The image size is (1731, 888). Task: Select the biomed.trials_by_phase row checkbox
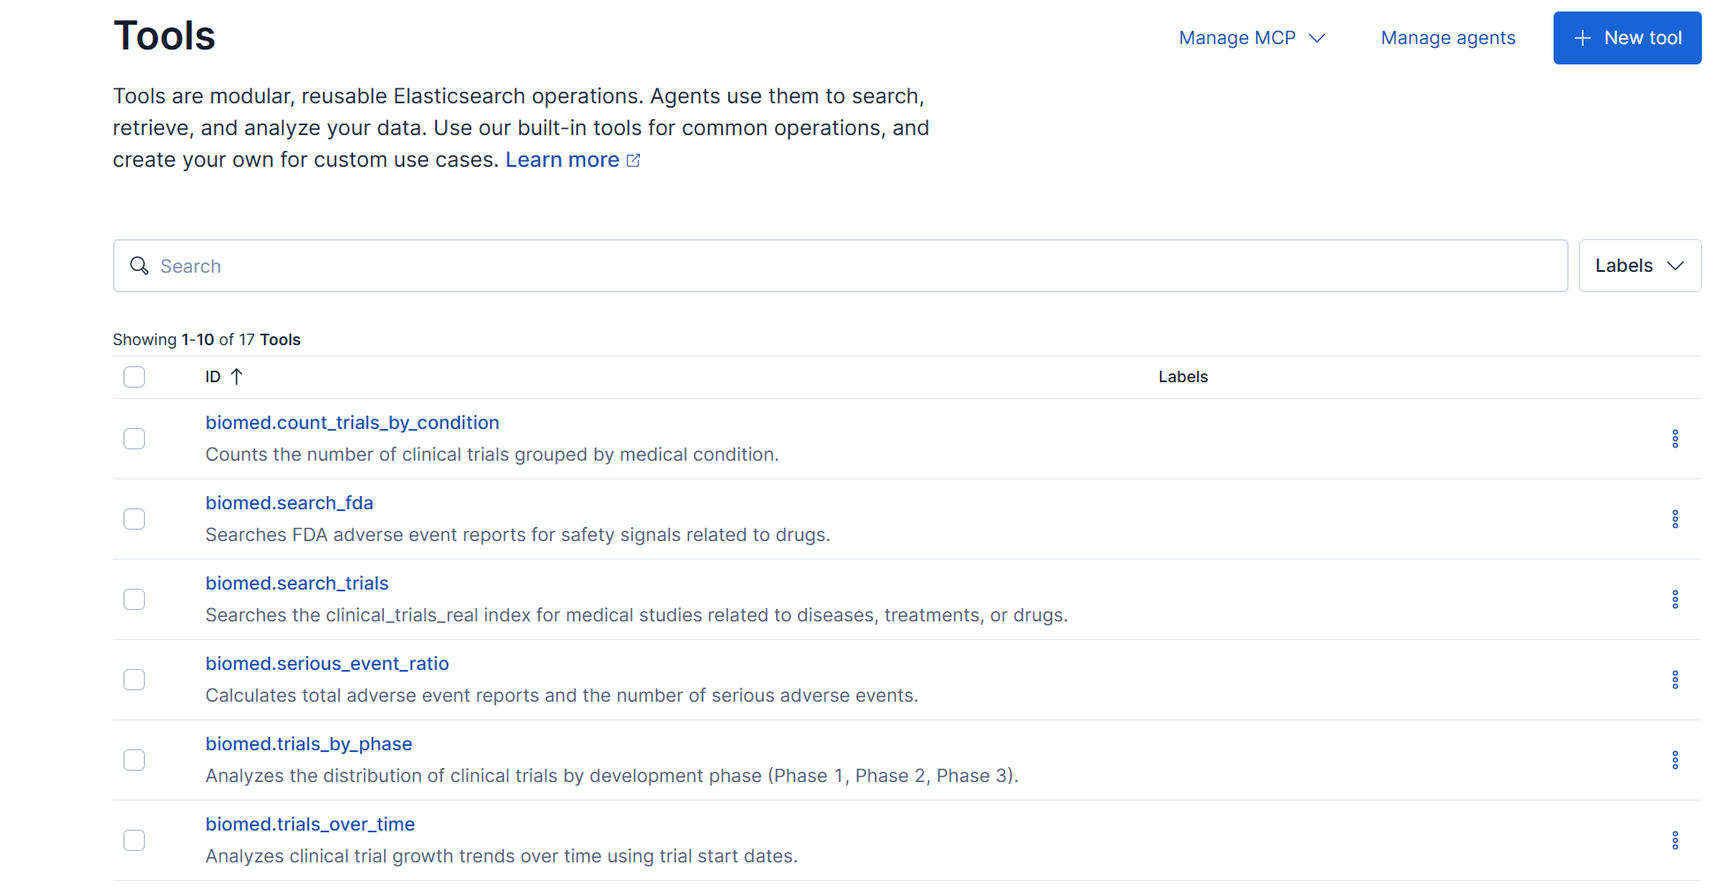[x=134, y=760]
